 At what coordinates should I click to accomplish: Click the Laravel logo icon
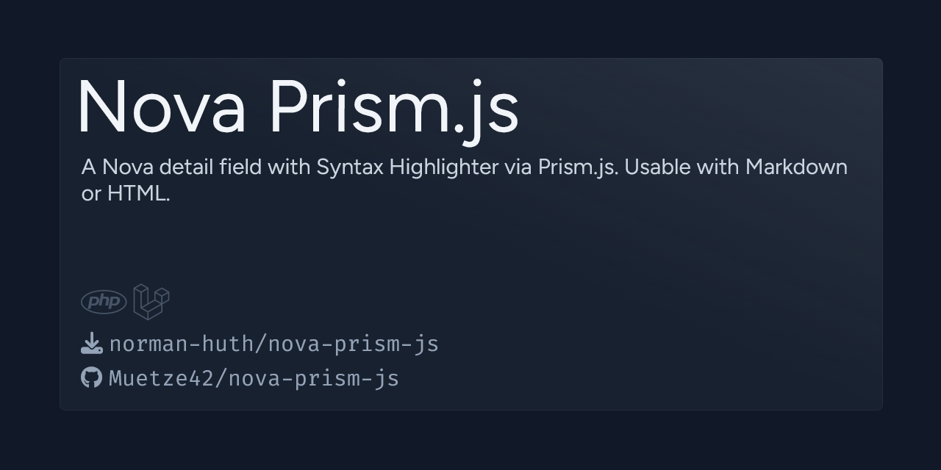[x=151, y=302]
